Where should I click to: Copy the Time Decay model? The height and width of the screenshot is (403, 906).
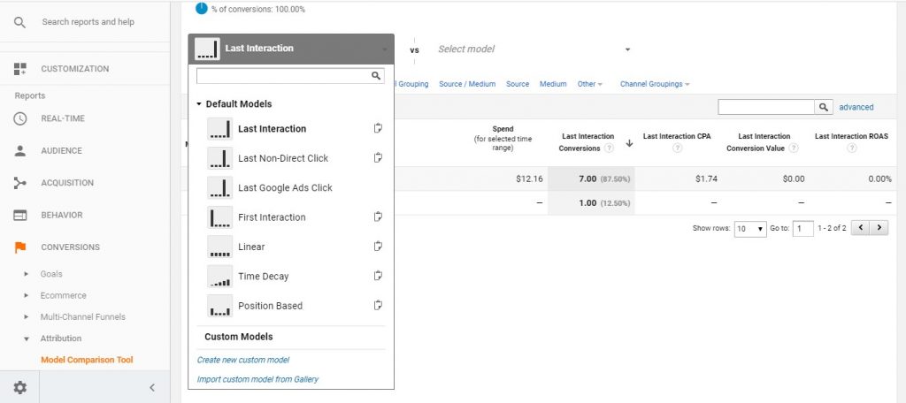[378, 276]
